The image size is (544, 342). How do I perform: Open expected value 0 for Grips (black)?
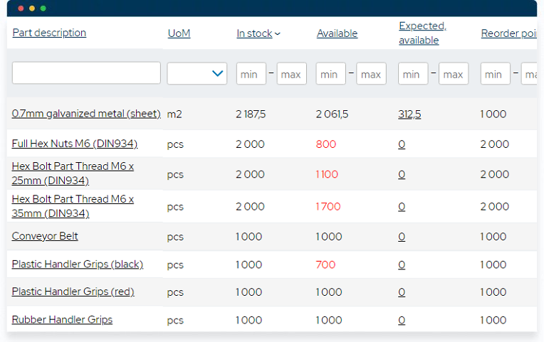[402, 264]
